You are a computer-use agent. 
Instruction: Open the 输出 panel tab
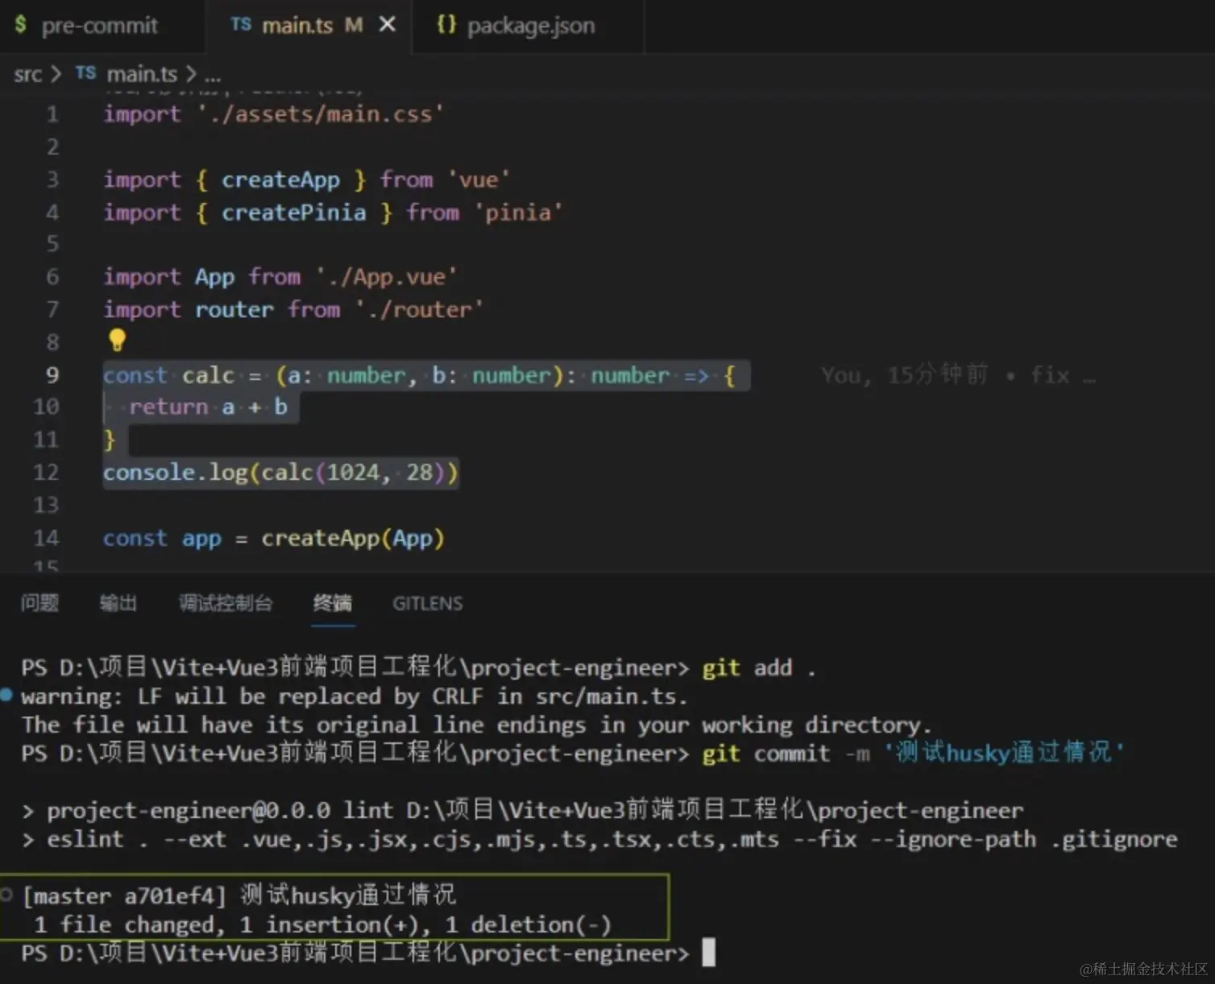tap(118, 603)
